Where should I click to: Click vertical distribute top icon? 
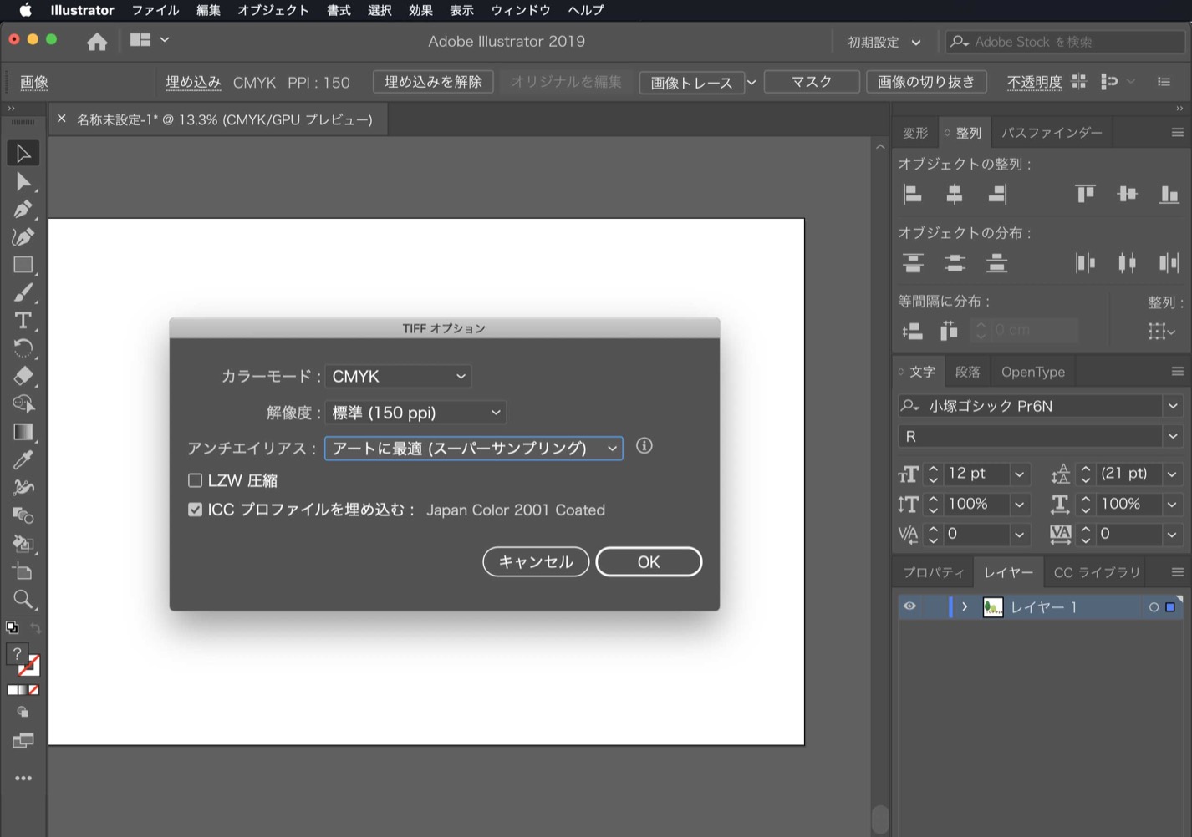coord(913,264)
